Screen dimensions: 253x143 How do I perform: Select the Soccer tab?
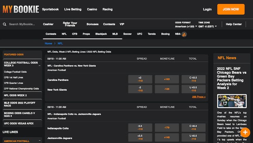pos(127,34)
